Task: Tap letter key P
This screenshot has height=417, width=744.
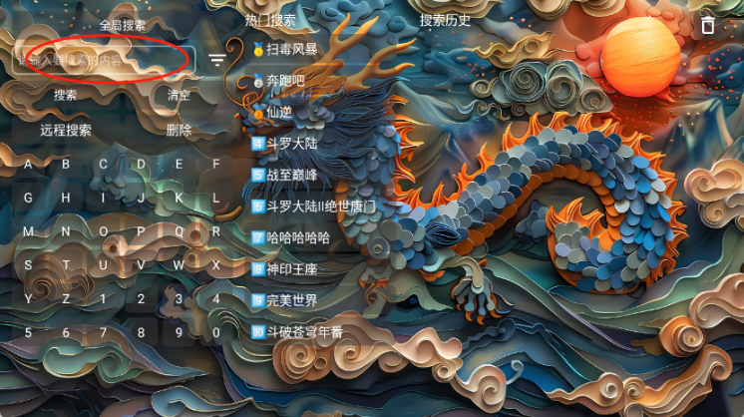Action: 141,231
